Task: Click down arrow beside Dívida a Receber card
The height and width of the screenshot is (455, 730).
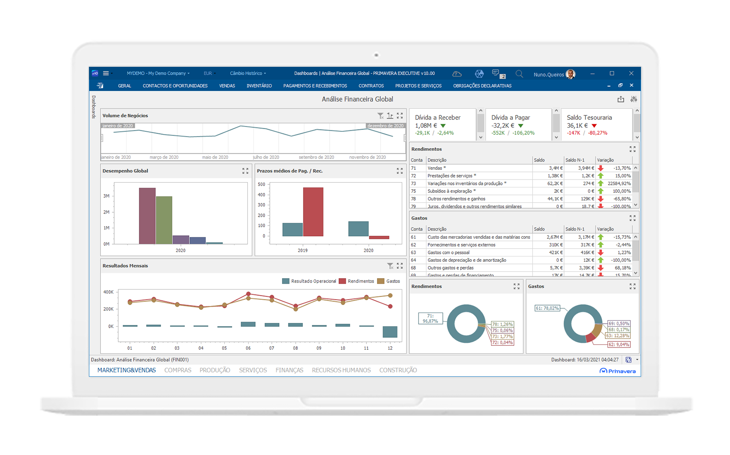Action: (x=481, y=138)
